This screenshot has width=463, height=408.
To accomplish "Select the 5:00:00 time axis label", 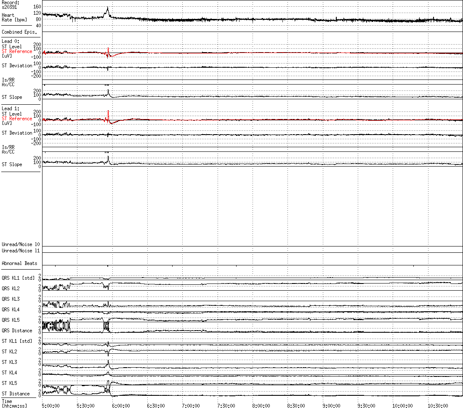I will click(50, 405).
